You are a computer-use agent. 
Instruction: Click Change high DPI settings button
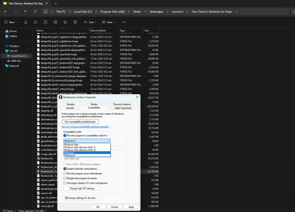pos(82,188)
